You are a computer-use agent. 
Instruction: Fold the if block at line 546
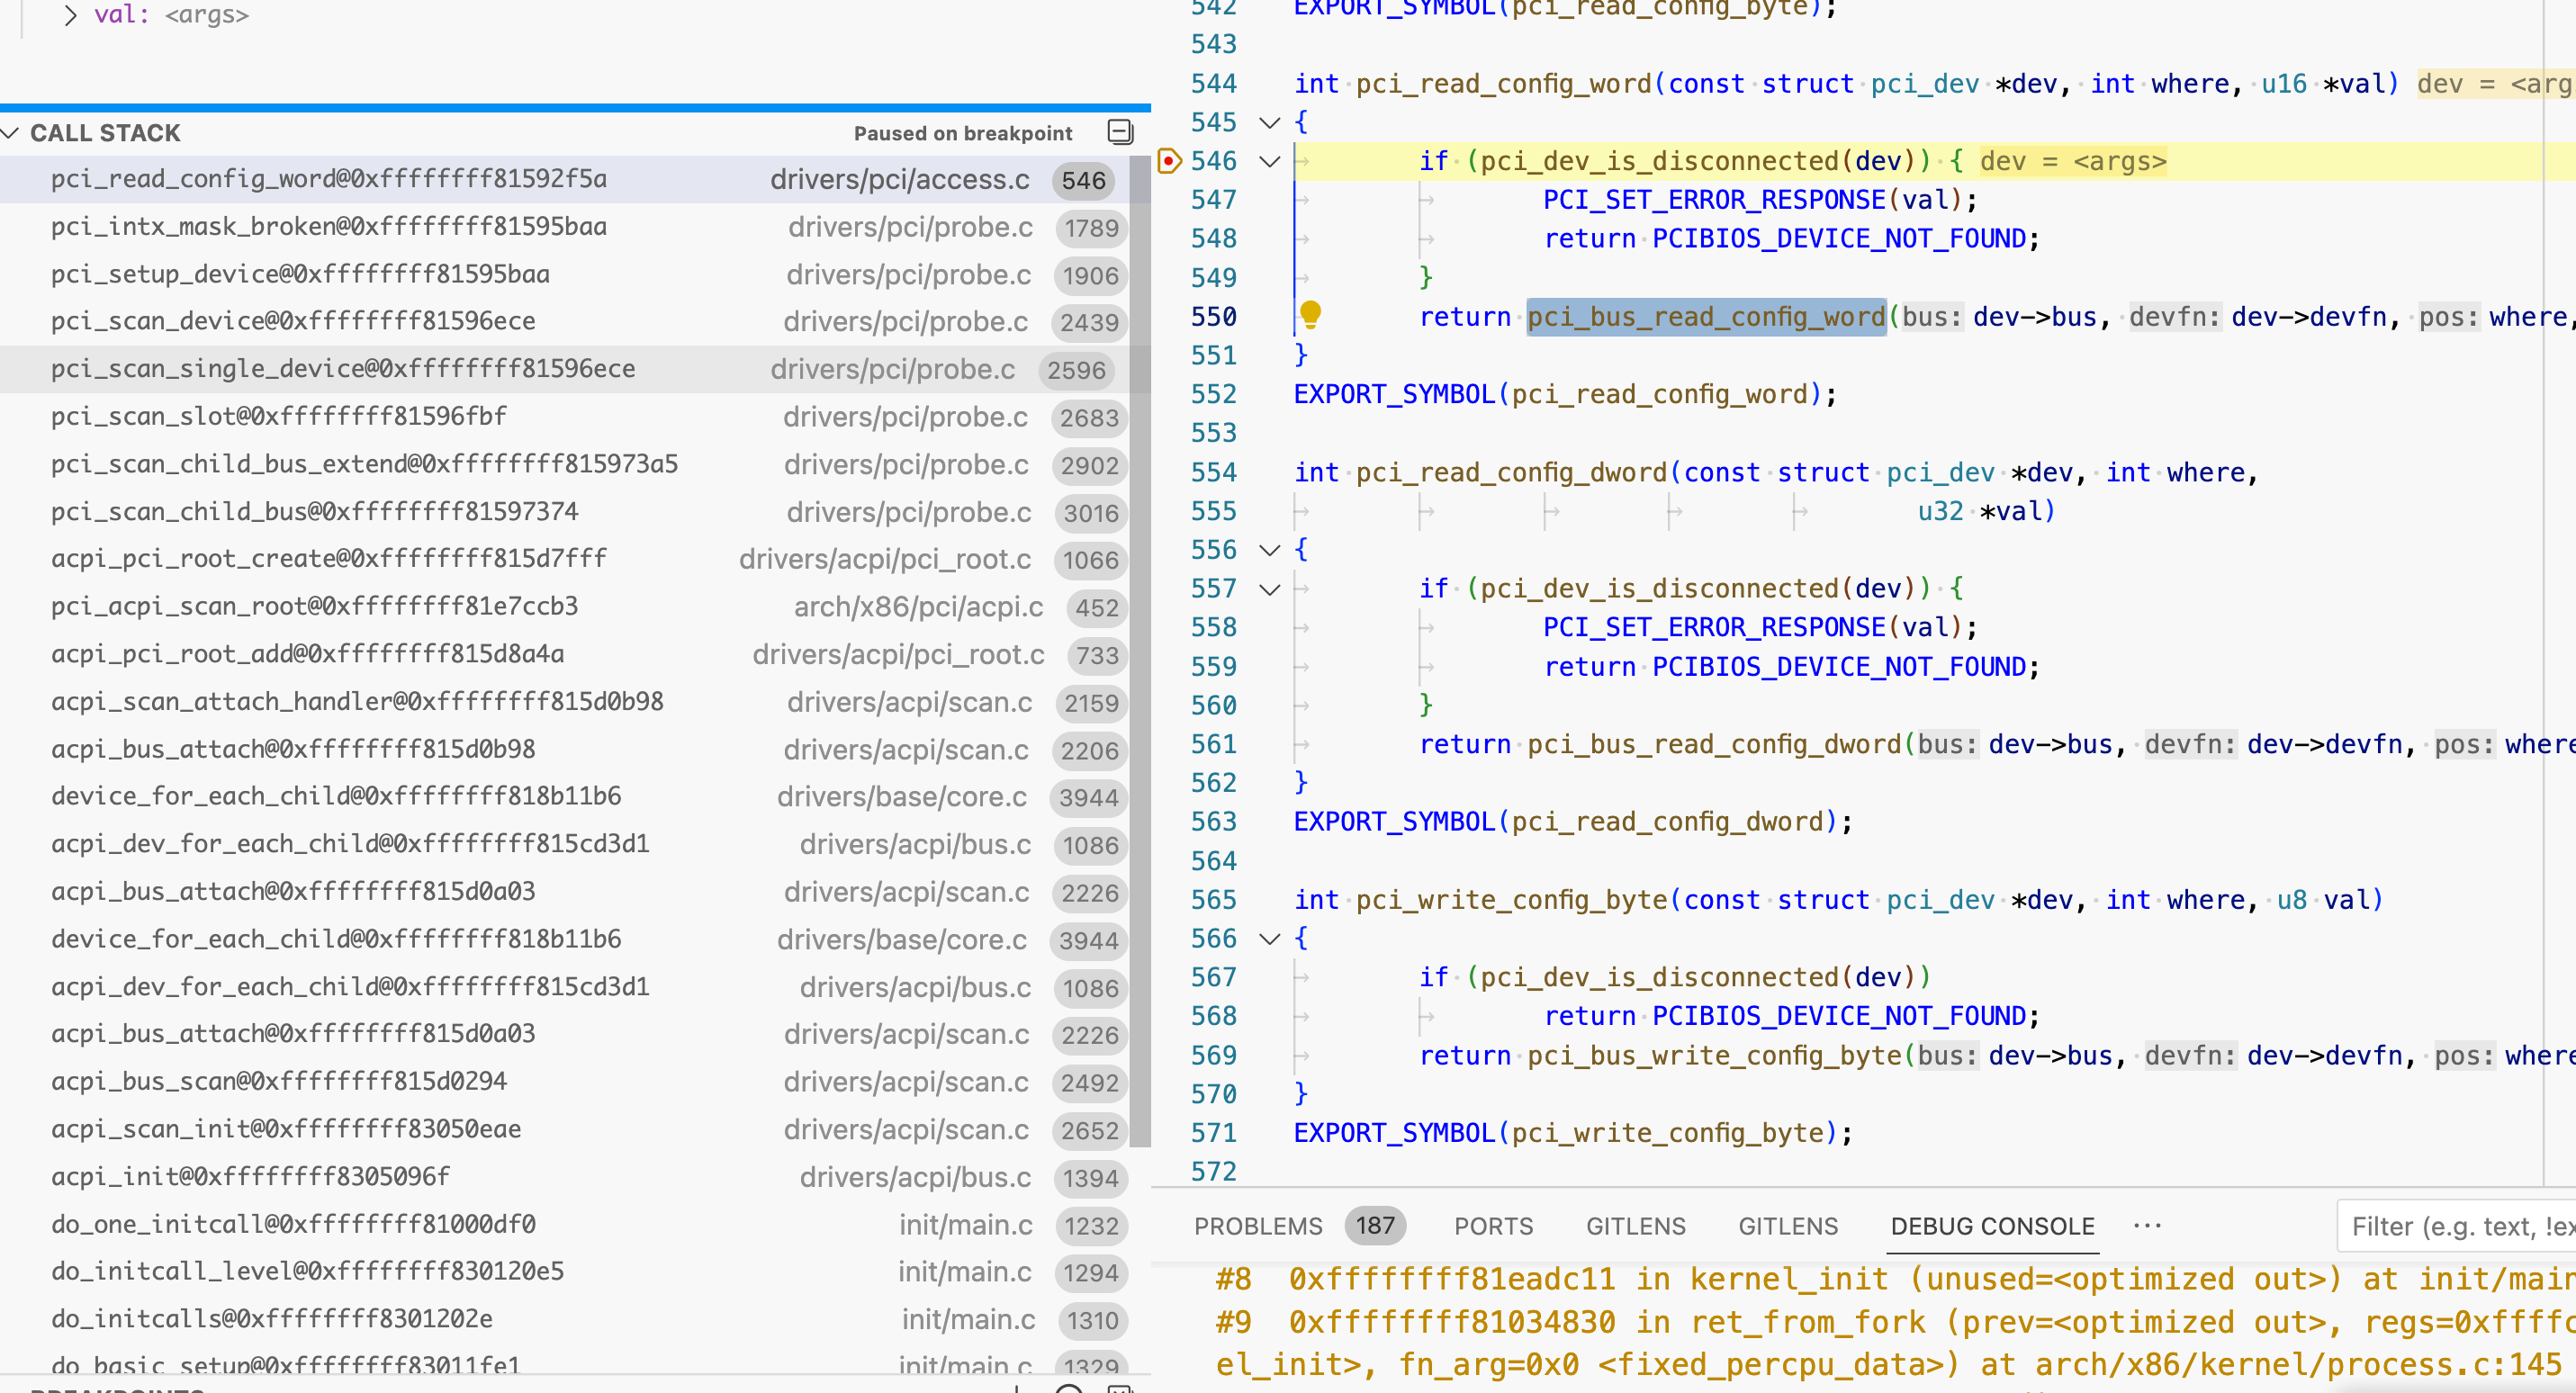pos(1270,161)
